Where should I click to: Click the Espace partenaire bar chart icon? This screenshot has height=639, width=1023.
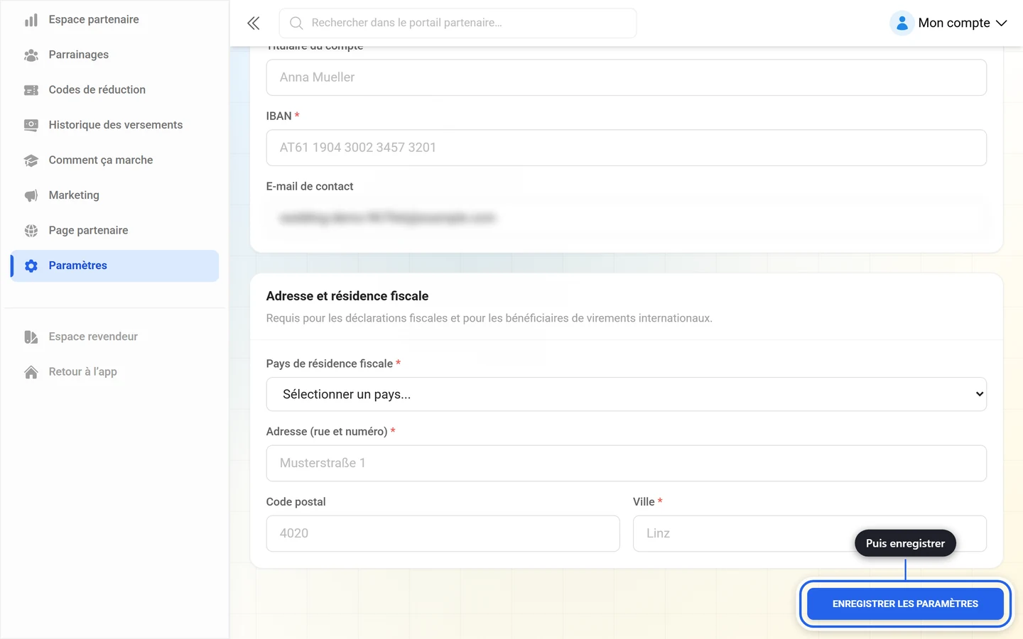(31, 20)
